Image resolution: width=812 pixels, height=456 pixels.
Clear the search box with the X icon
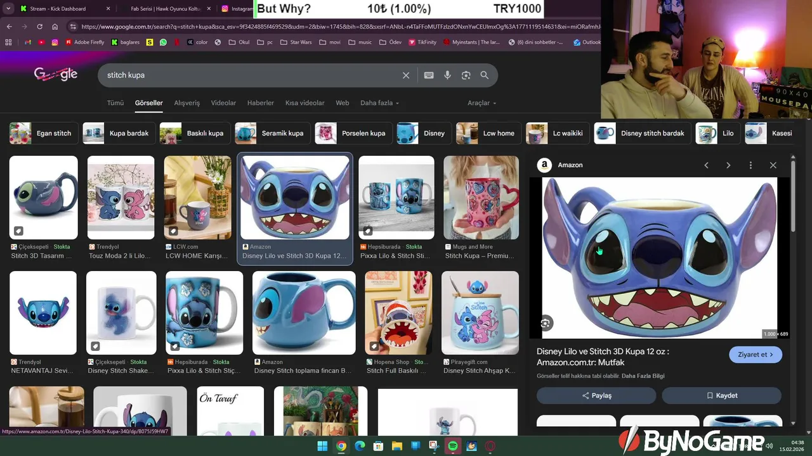coord(406,75)
